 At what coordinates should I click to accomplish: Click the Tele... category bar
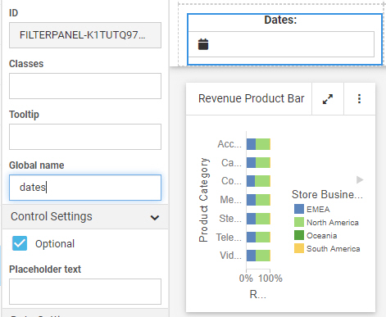pos(258,237)
